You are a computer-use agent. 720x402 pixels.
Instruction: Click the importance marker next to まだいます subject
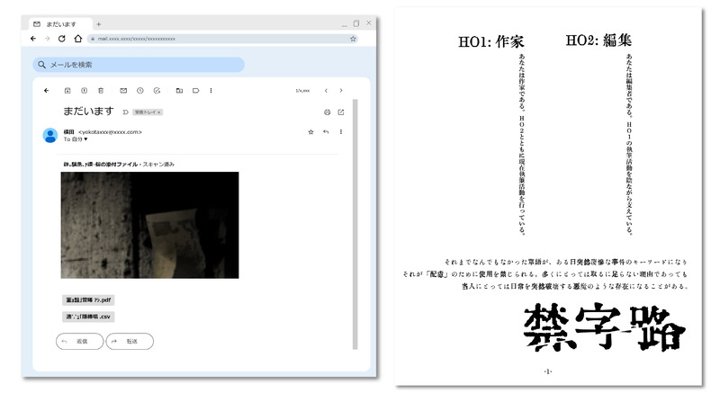[x=125, y=112]
